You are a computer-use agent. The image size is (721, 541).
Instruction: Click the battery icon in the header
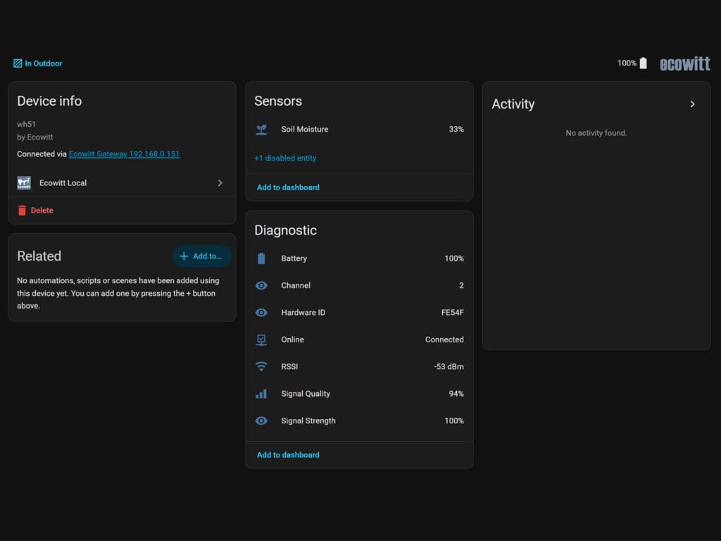[644, 63]
